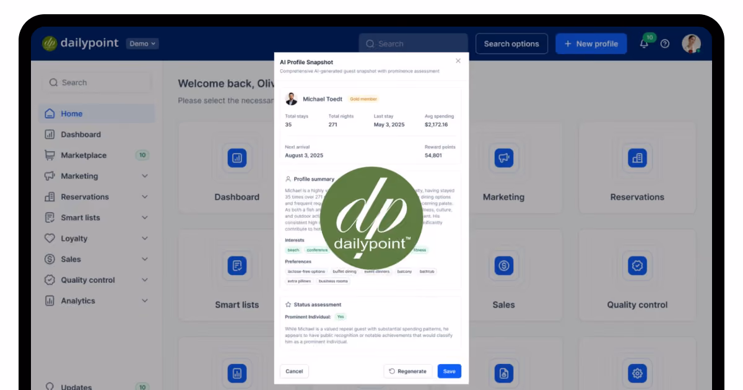Click the 'lactose-free options' preference tag
The width and height of the screenshot is (743, 390).
tap(306, 271)
